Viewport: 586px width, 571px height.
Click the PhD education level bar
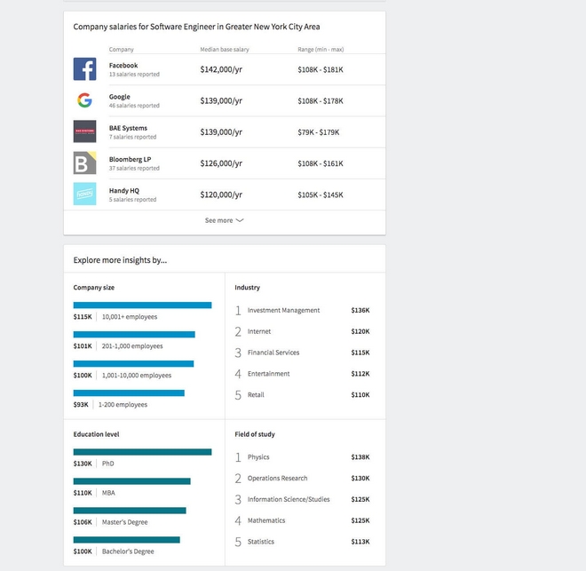[x=142, y=452]
